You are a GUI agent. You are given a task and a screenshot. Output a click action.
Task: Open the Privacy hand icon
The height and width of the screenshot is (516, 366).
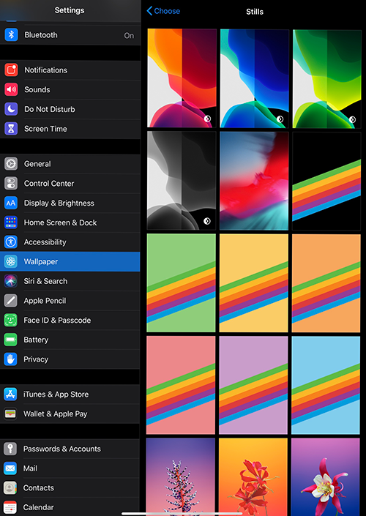click(x=10, y=359)
